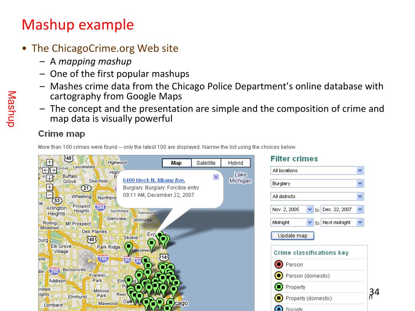Click the Interstate 190 shield on map
This screenshot has width=415, height=311.
(103, 259)
